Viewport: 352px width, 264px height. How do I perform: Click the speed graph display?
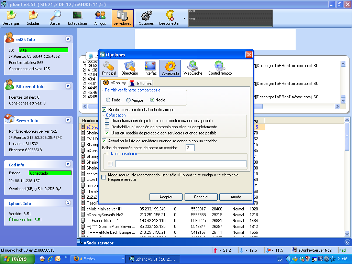click(x=230, y=18)
